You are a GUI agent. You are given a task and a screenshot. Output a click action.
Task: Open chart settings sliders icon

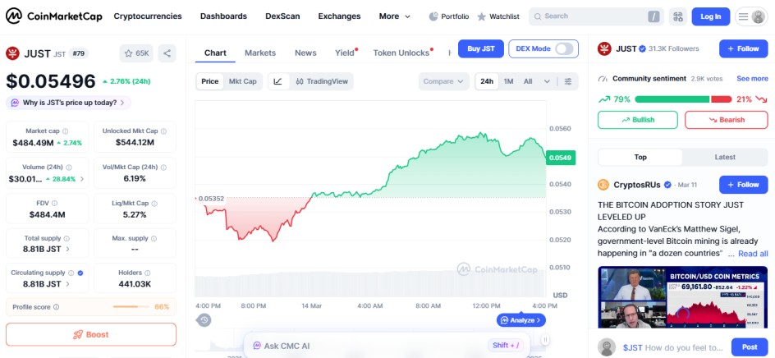pos(568,81)
